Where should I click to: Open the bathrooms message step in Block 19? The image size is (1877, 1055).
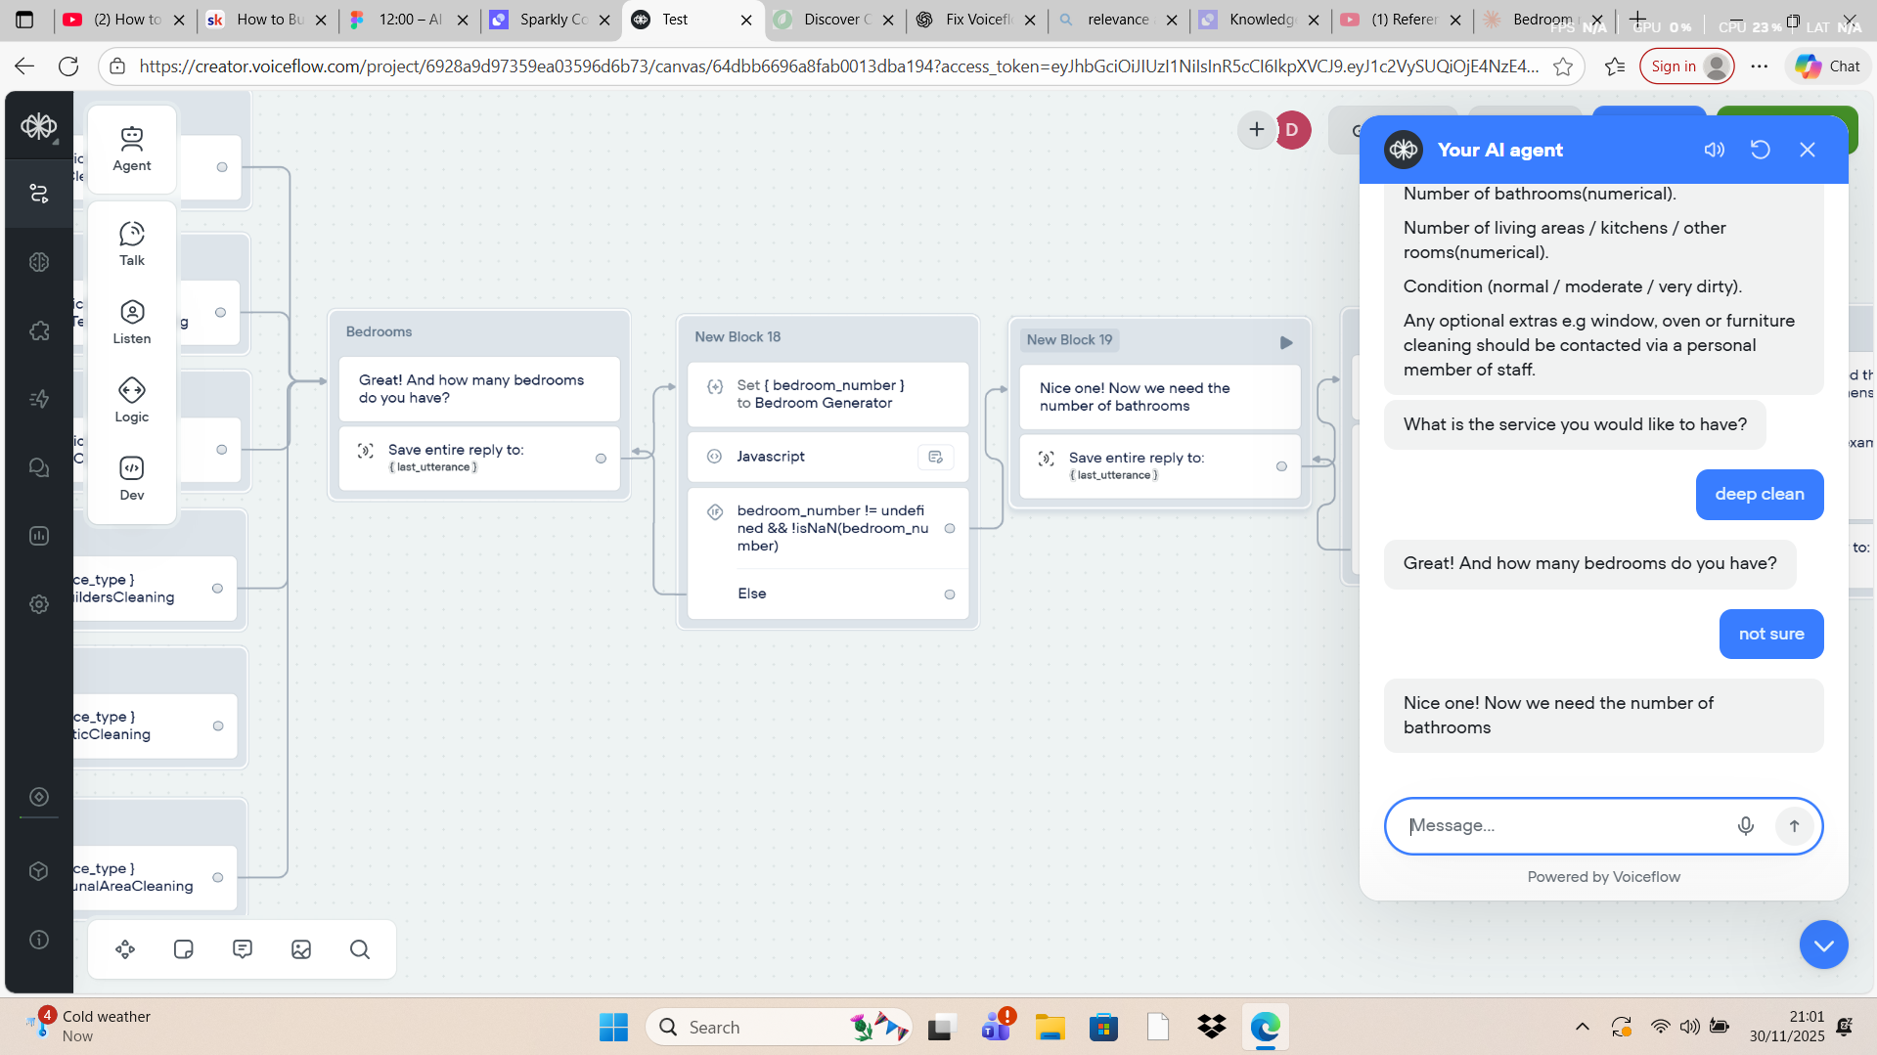coord(1160,397)
